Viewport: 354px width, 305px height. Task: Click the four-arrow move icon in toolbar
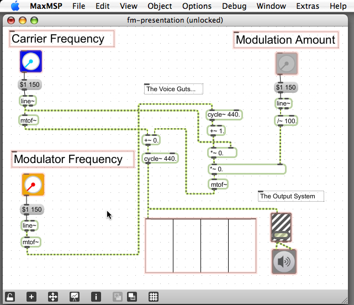pyautogui.click(x=54, y=297)
